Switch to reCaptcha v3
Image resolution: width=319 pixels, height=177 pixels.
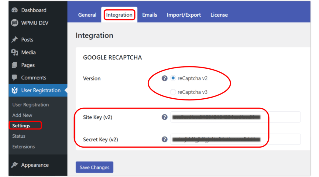coord(173,92)
